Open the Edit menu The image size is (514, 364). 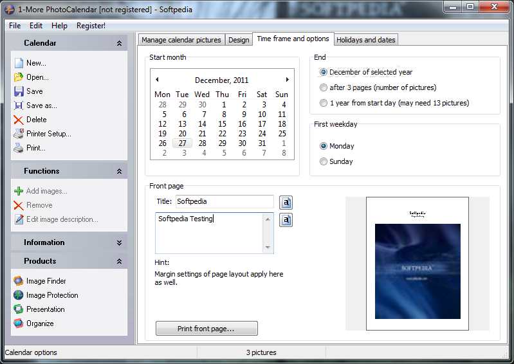(36, 26)
